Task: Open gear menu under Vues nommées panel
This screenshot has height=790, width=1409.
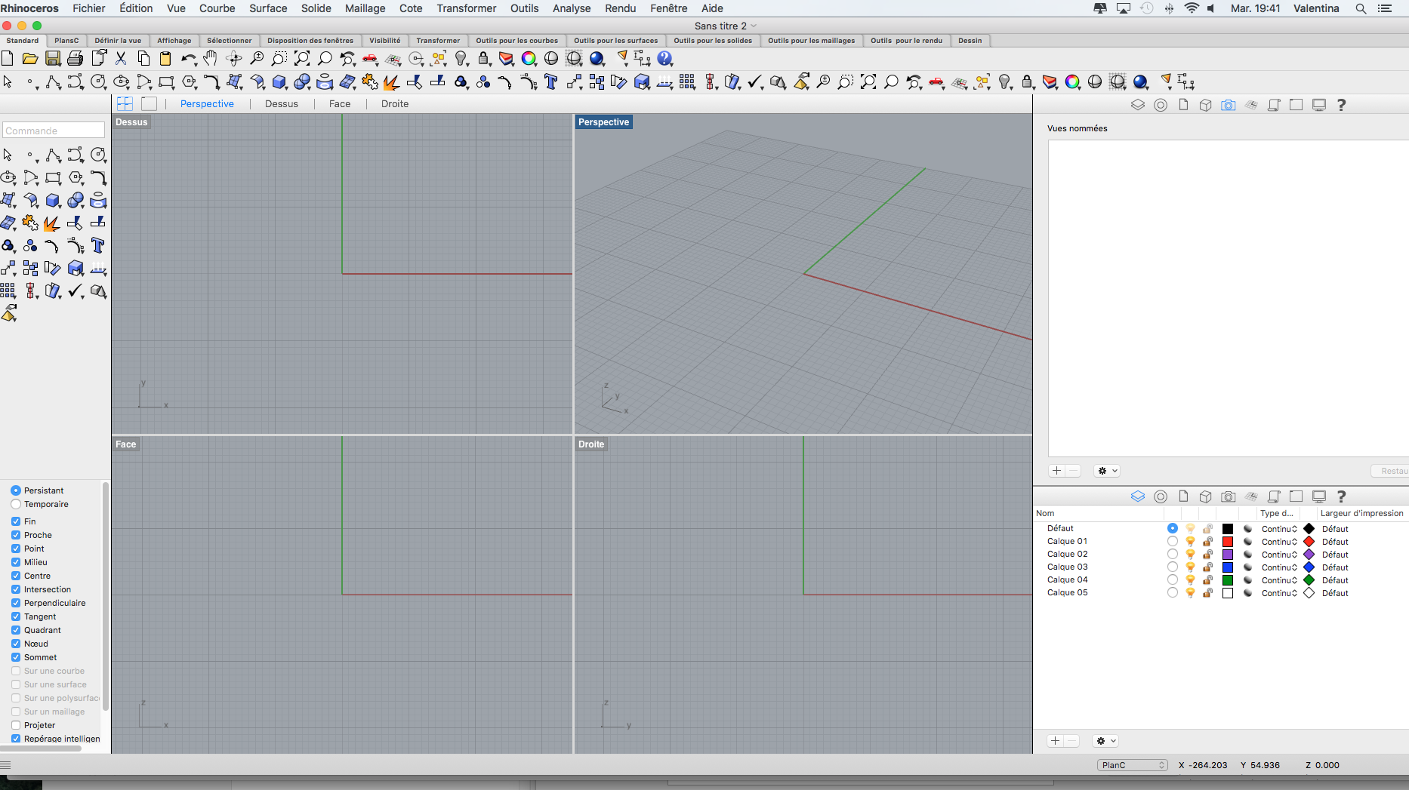Action: coord(1107,471)
